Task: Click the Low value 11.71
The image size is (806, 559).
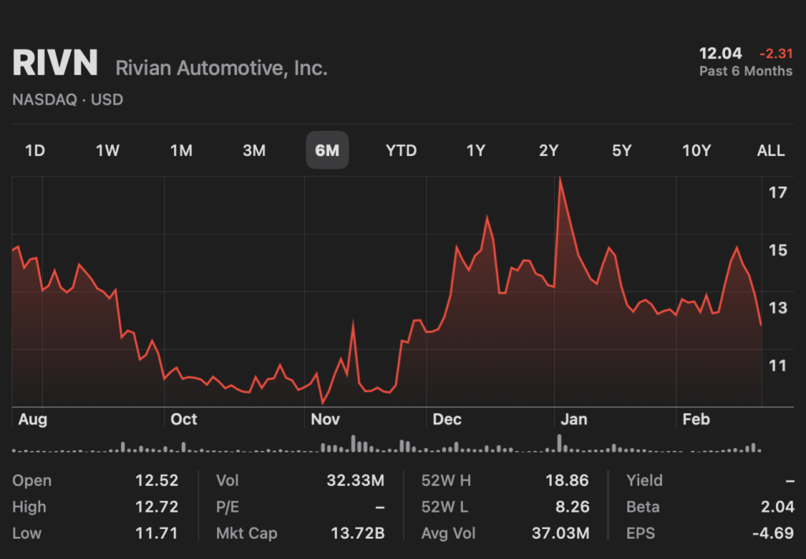Action: tap(157, 533)
